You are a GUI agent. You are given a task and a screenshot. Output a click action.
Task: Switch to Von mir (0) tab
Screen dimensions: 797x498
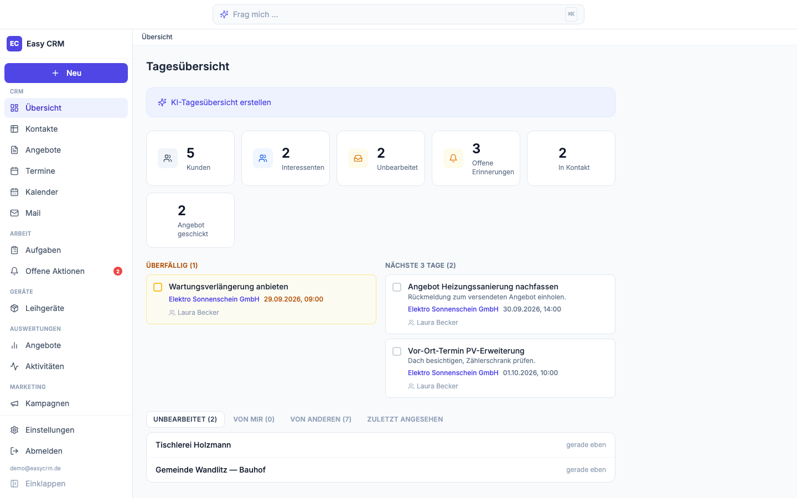254,419
